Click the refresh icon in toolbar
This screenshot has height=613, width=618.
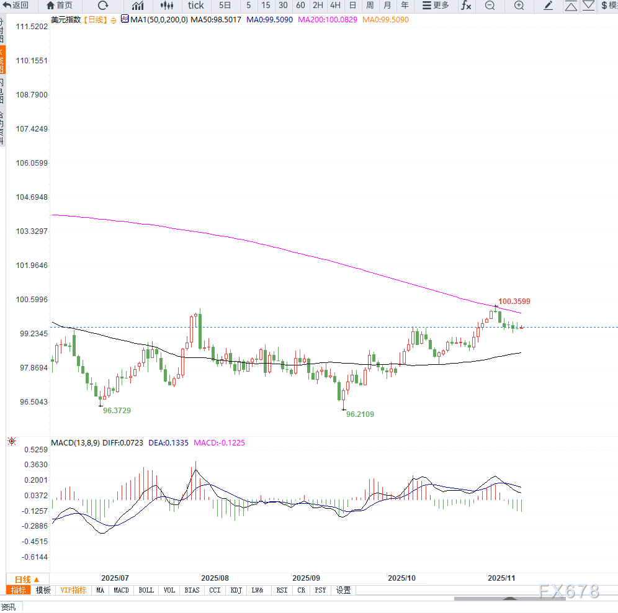(103, 6)
